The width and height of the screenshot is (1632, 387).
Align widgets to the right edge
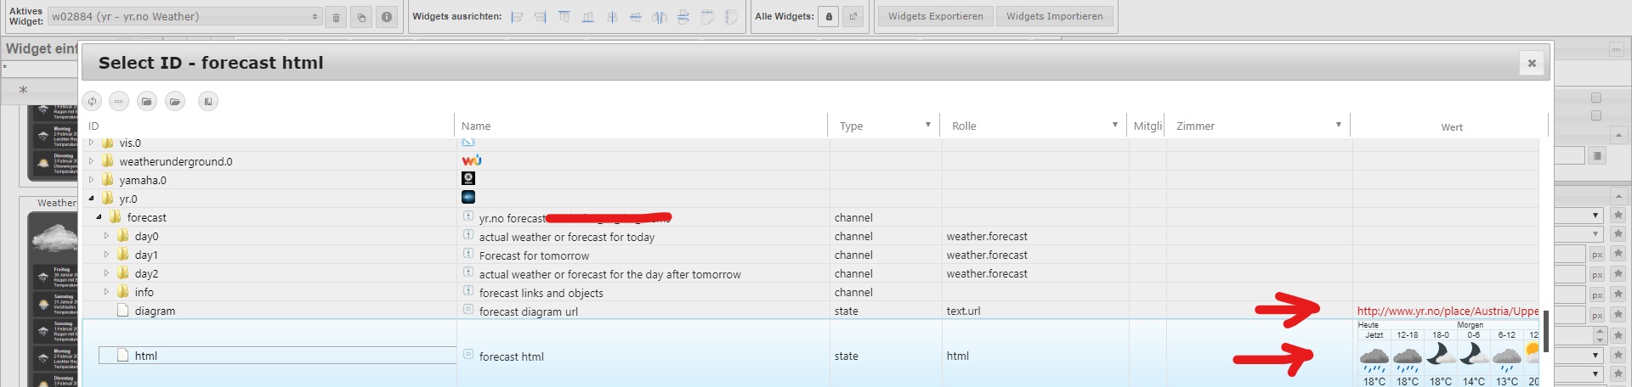(x=541, y=17)
